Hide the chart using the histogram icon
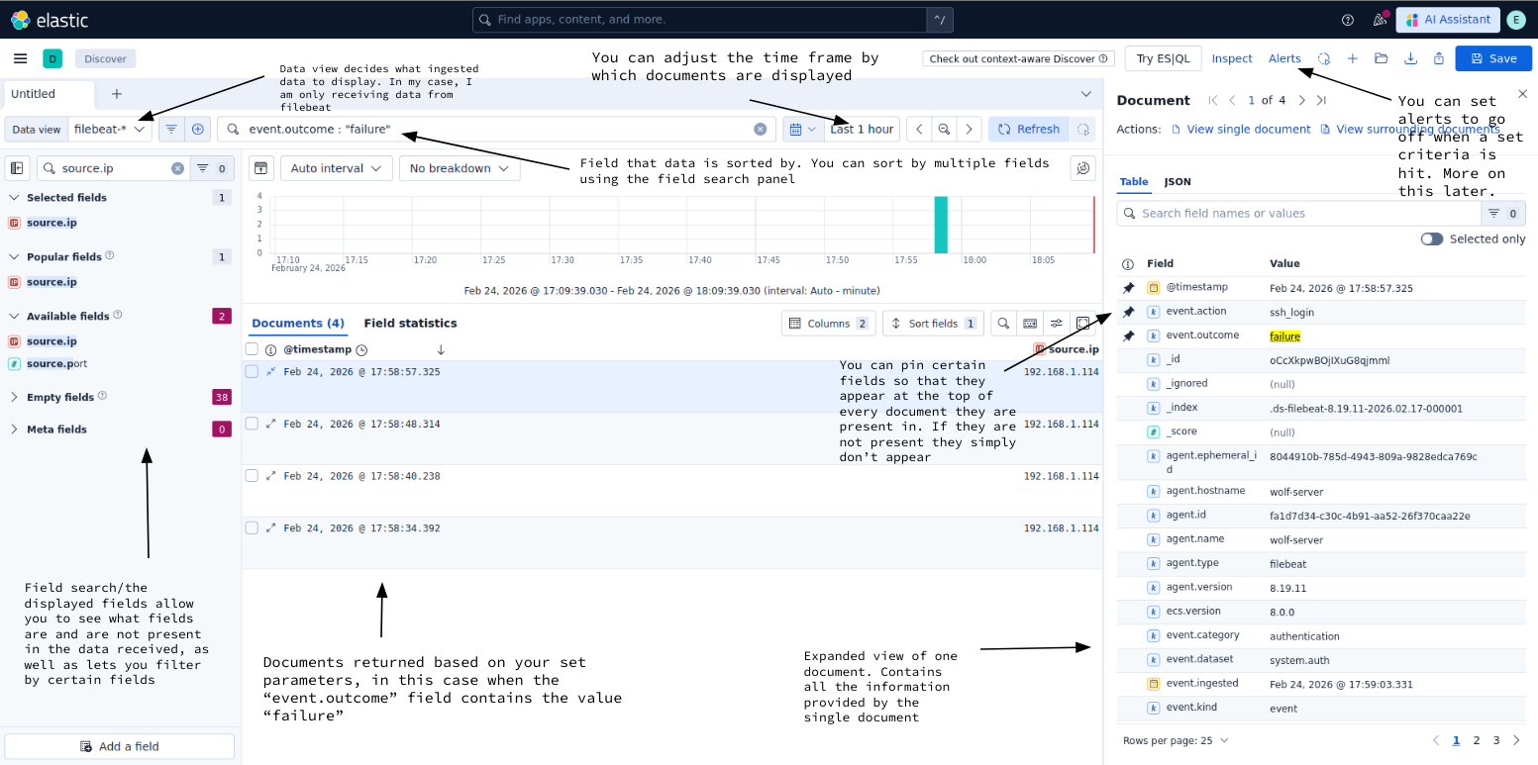1538x765 pixels. (x=259, y=168)
